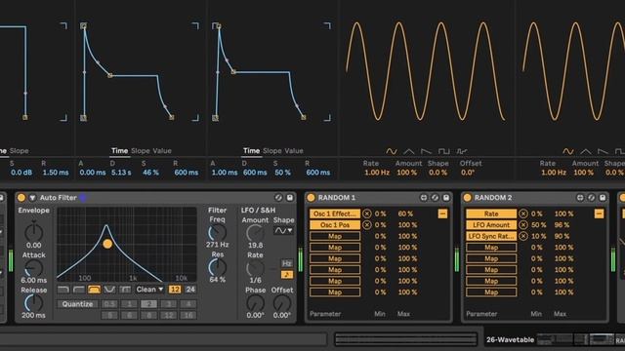Viewport: 625px width, 351px height.
Task: Select the triangle waveform for the first LFO
Action: point(409,151)
